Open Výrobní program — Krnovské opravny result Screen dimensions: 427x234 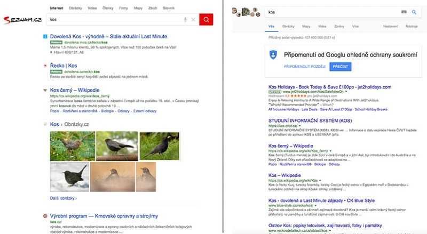104,216
